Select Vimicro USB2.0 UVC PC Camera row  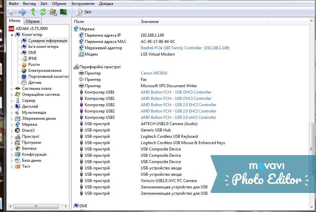tap(191, 181)
